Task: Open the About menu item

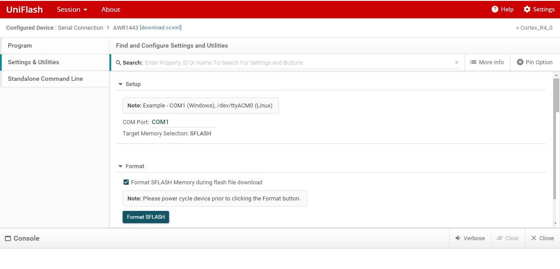Action: (111, 9)
